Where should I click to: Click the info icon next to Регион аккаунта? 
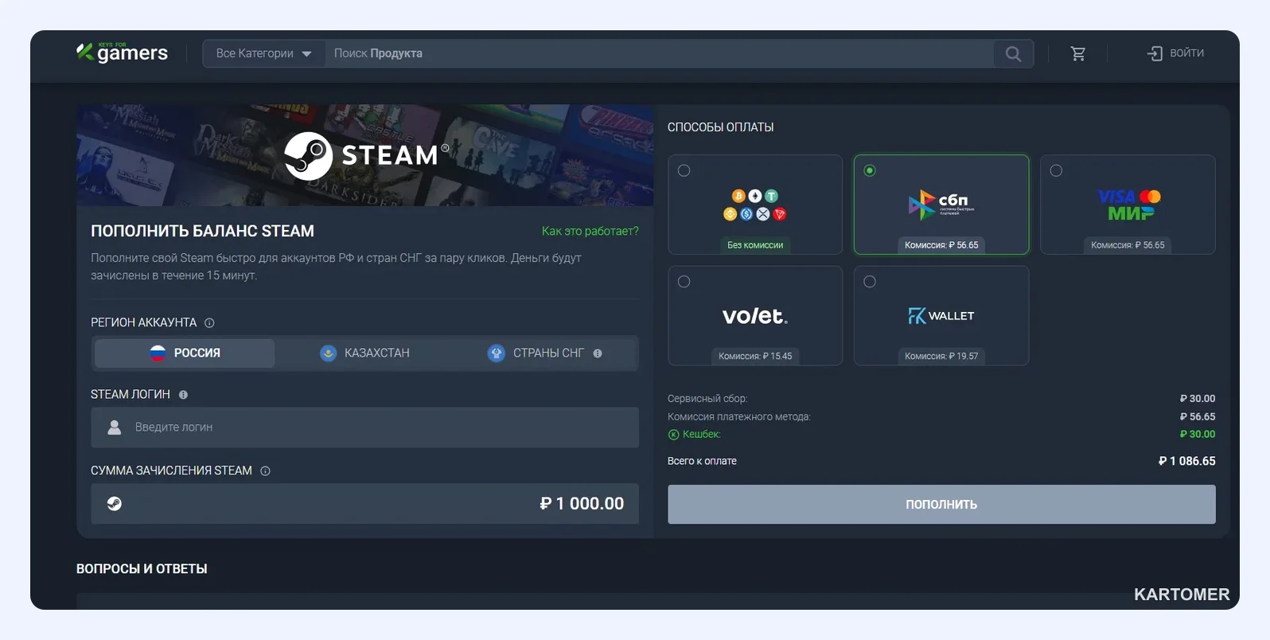(209, 322)
